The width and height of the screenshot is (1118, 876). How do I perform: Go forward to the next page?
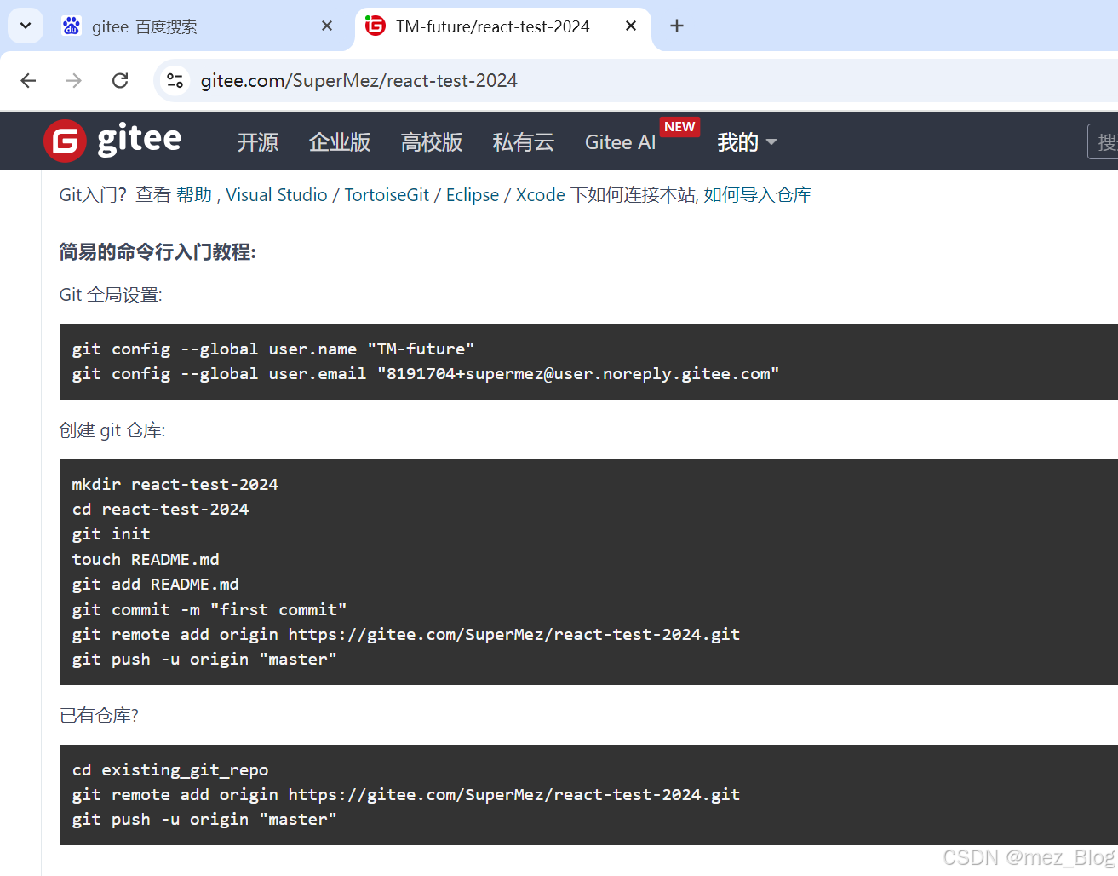(74, 80)
